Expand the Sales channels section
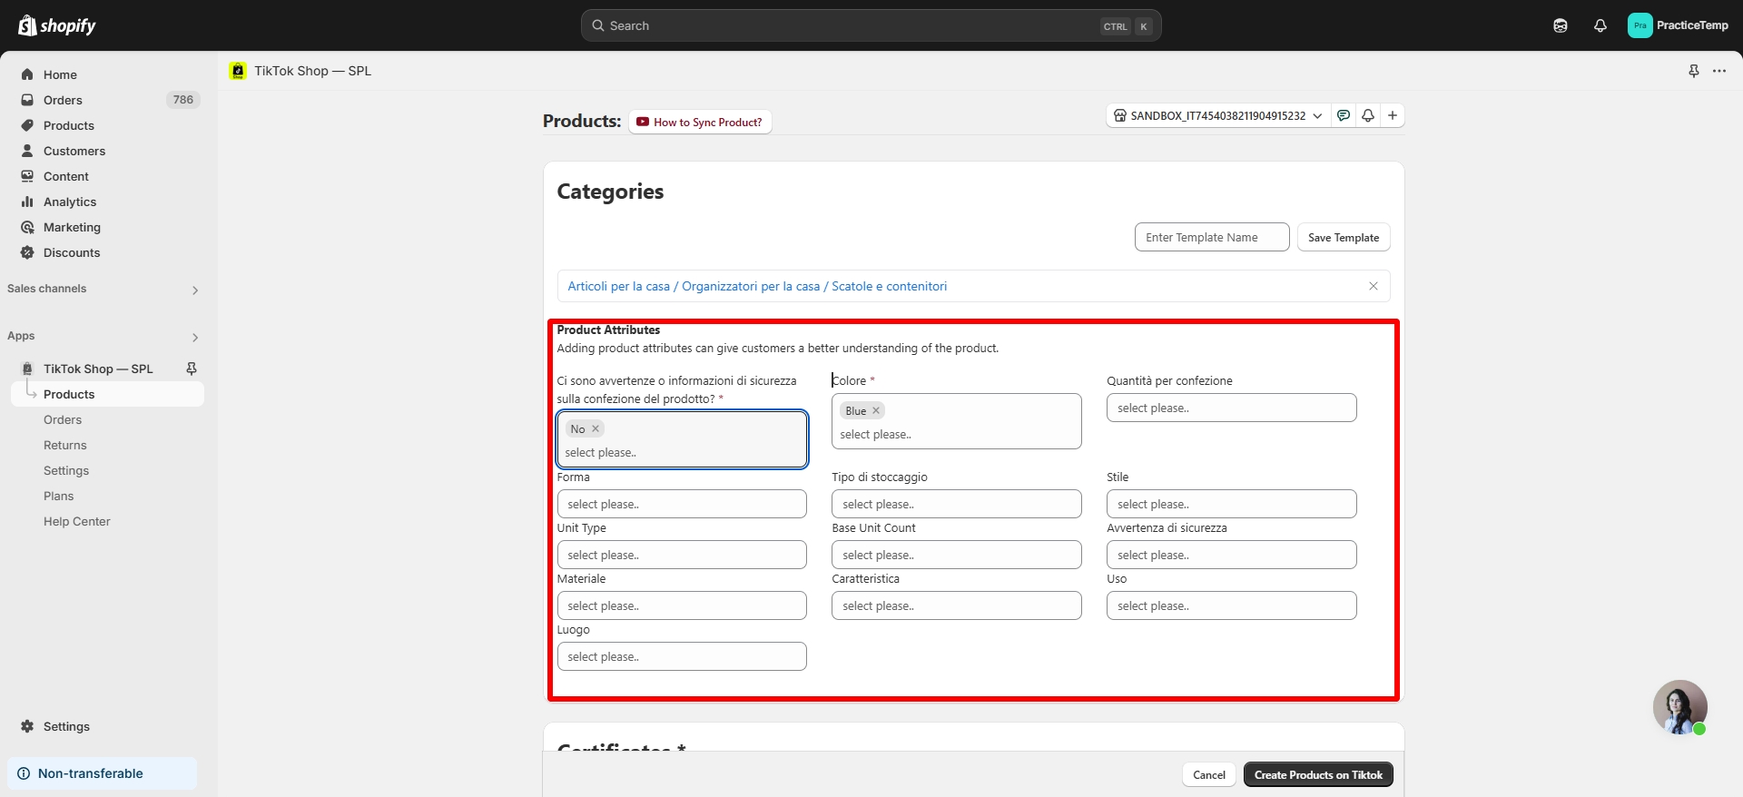Viewport: 1743px width, 797px height. 194,290
